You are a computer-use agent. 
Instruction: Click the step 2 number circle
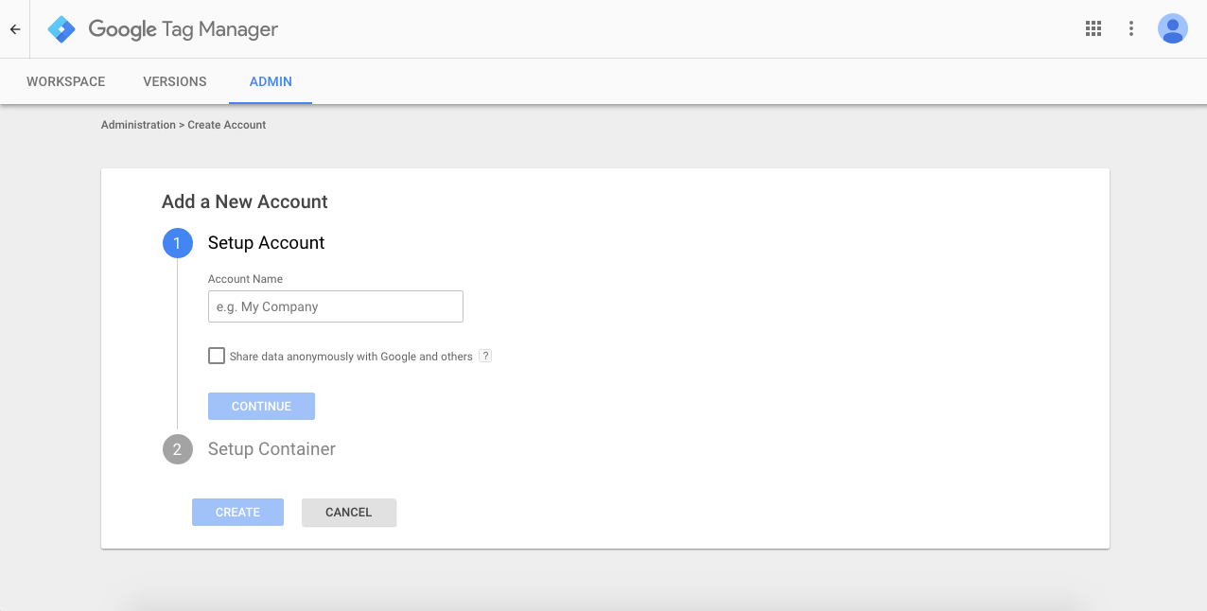click(x=177, y=449)
